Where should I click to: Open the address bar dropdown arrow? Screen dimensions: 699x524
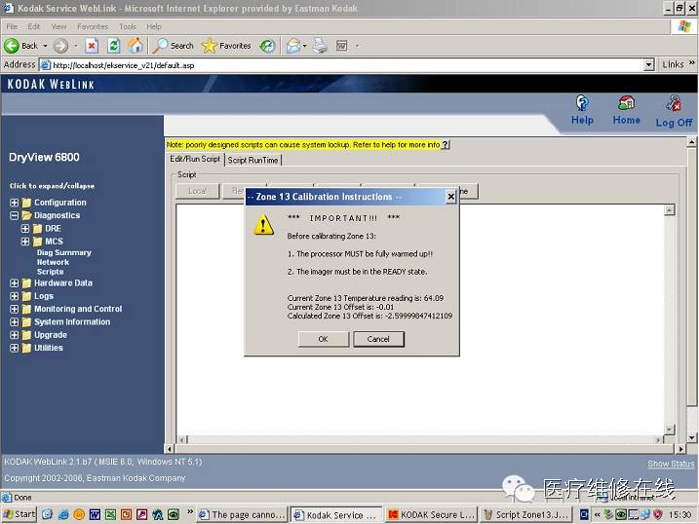649,65
